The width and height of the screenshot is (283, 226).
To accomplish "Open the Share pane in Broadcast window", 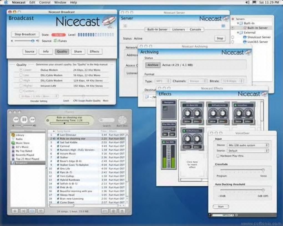I will point(78,52).
